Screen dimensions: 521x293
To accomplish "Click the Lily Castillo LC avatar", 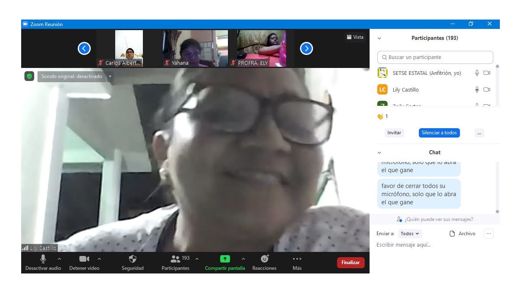I will tap(382, 90).
